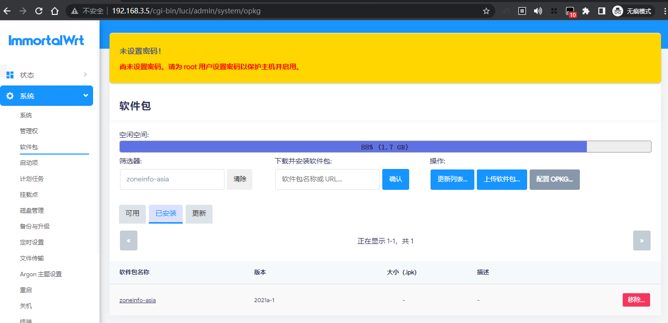Click the bookmark star in address bar
Screen dimensions: 668x323
pyautogui.click(x=486, y=10)
